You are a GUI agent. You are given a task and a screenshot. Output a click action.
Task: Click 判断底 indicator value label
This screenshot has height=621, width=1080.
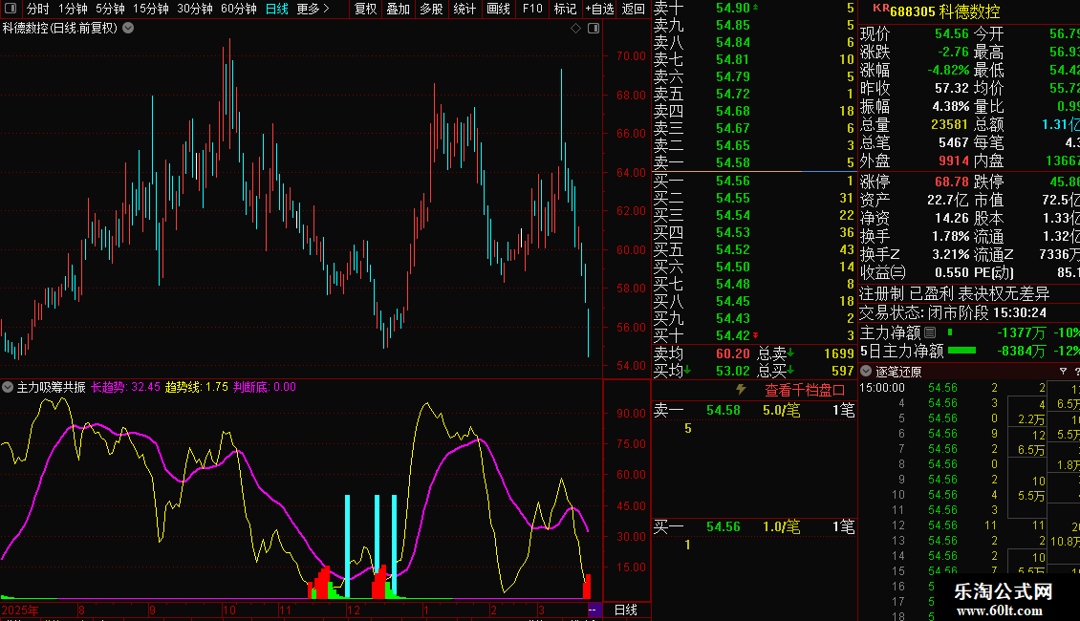(265, 387)
